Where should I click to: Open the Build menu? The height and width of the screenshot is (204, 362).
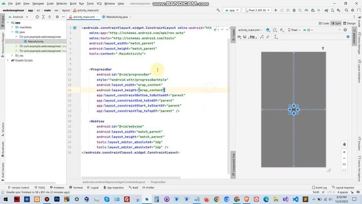tap(73, 4)
